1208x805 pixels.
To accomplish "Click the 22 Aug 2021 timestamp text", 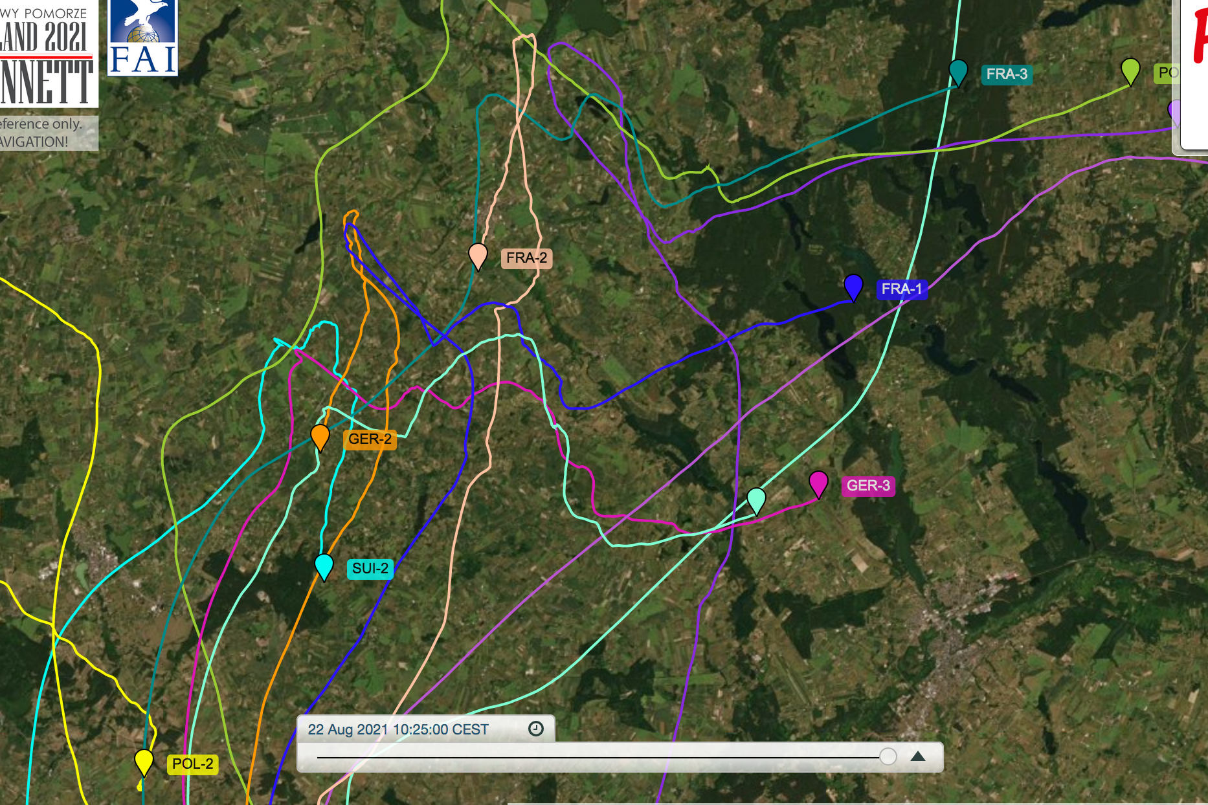I will [398, 729].
